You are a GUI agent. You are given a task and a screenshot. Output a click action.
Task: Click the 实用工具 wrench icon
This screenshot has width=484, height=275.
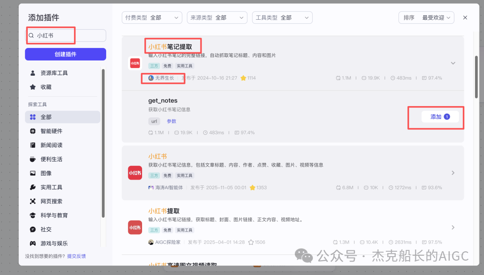(x=33, y=187)
